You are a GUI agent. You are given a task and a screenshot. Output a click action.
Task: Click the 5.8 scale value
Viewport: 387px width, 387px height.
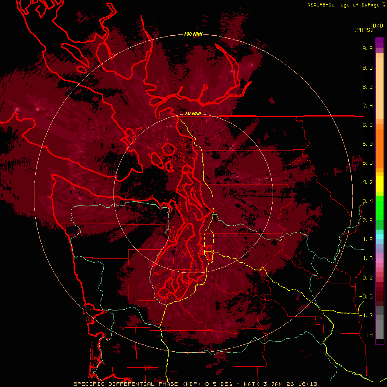368,144
